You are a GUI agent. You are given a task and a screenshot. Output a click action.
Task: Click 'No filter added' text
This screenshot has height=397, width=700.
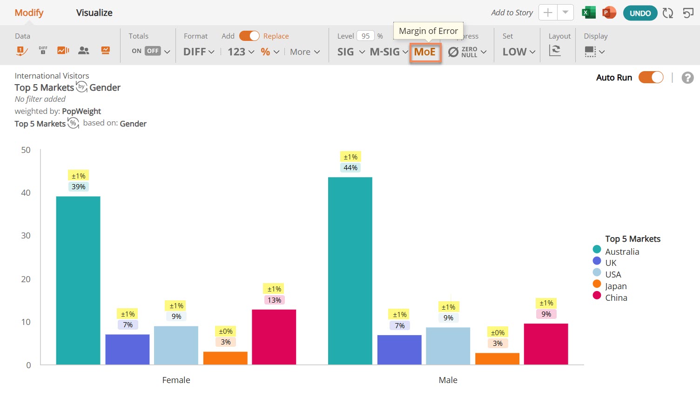(x=40, y=99)
